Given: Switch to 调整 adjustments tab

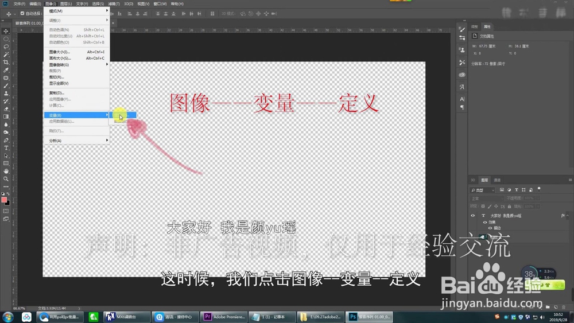Looking at the screenshot, I should click(x=475, y=27).
